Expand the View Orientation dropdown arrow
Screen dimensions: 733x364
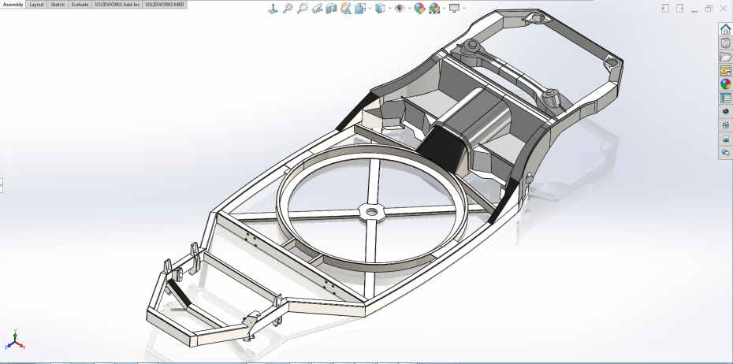(370, 9)
